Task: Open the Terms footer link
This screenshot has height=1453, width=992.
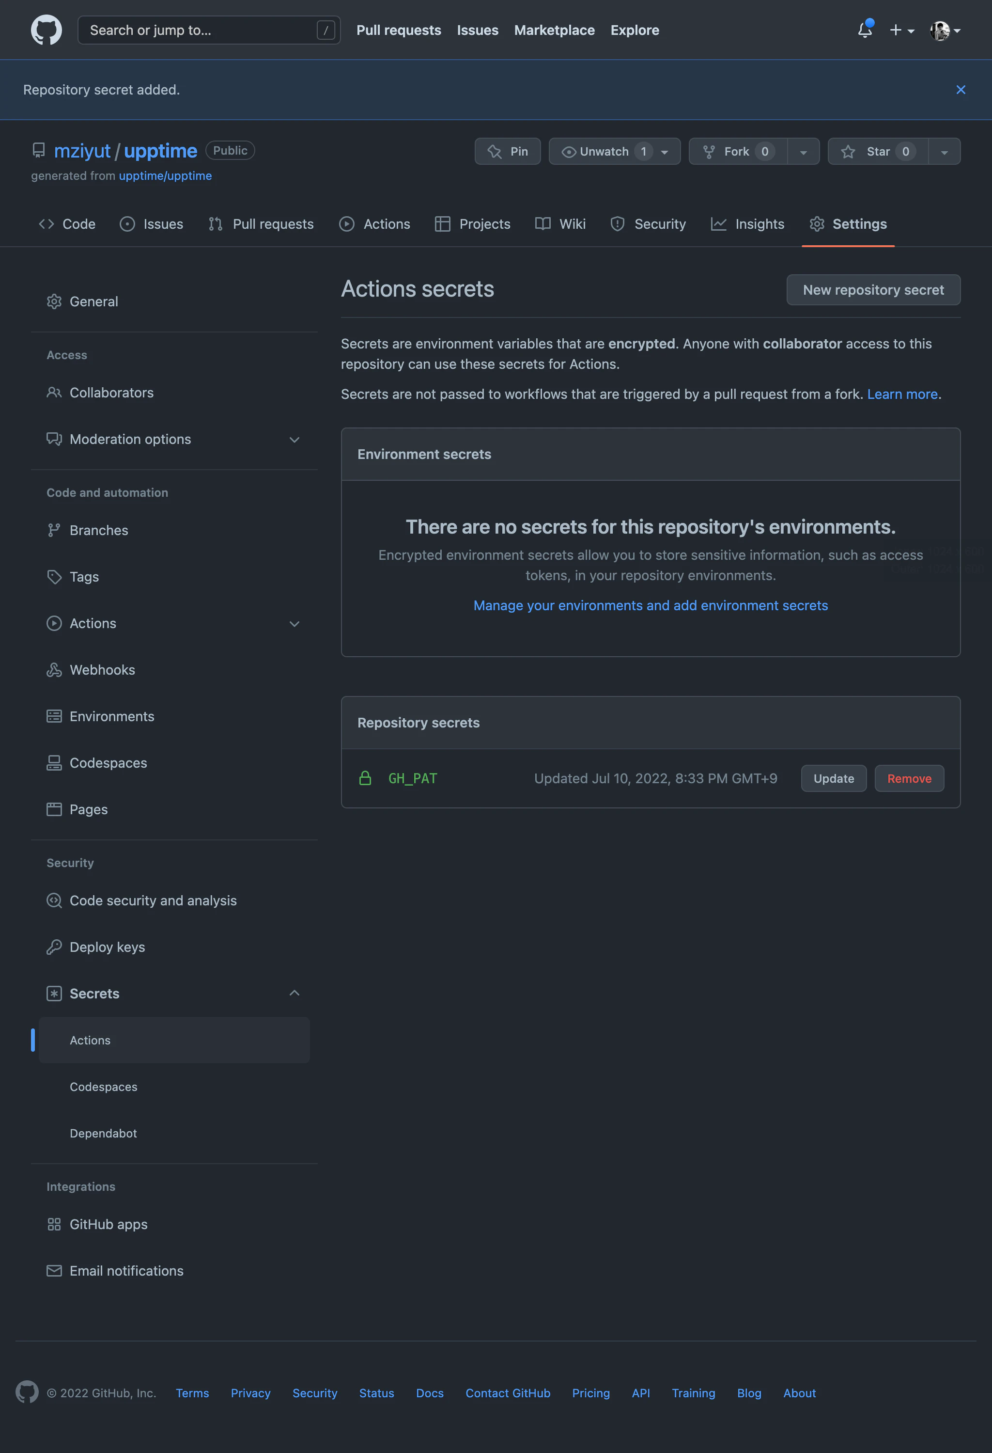Action: click(x=192, y=1393)
